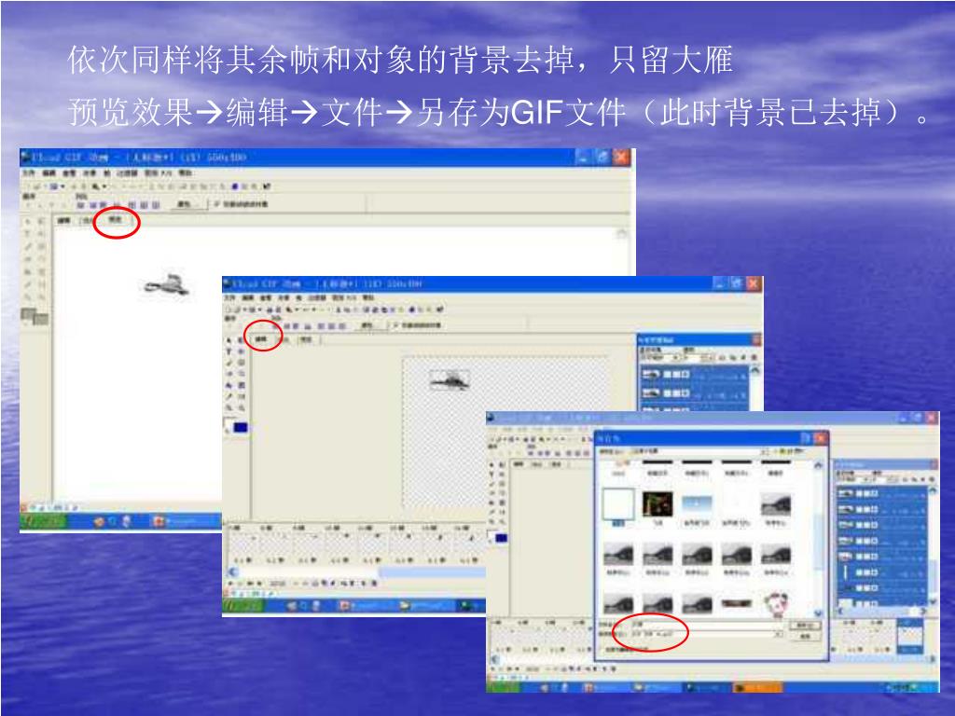
Task: Open the File menu in middle window
Action: (229, 298)
